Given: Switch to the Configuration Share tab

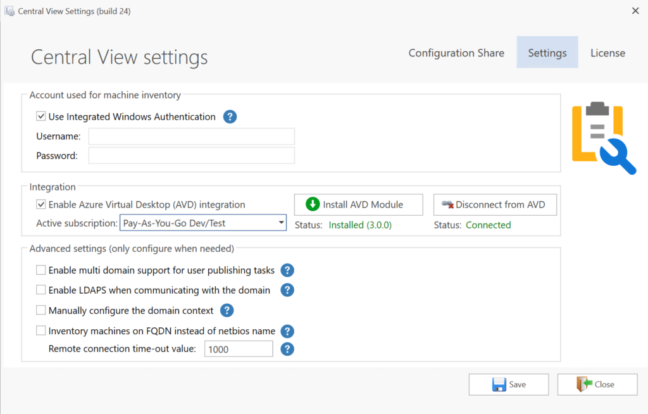Looking at the screenshot, I should click(x=456, y=53).
